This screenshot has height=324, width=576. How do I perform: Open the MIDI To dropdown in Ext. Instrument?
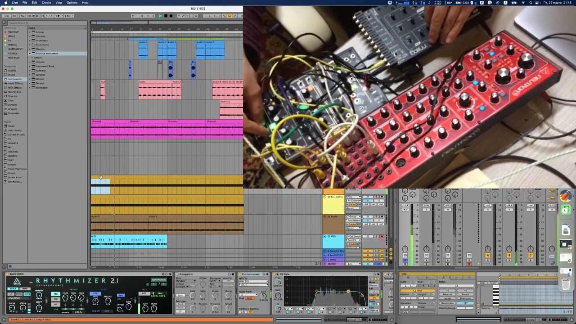click(253, 281)
